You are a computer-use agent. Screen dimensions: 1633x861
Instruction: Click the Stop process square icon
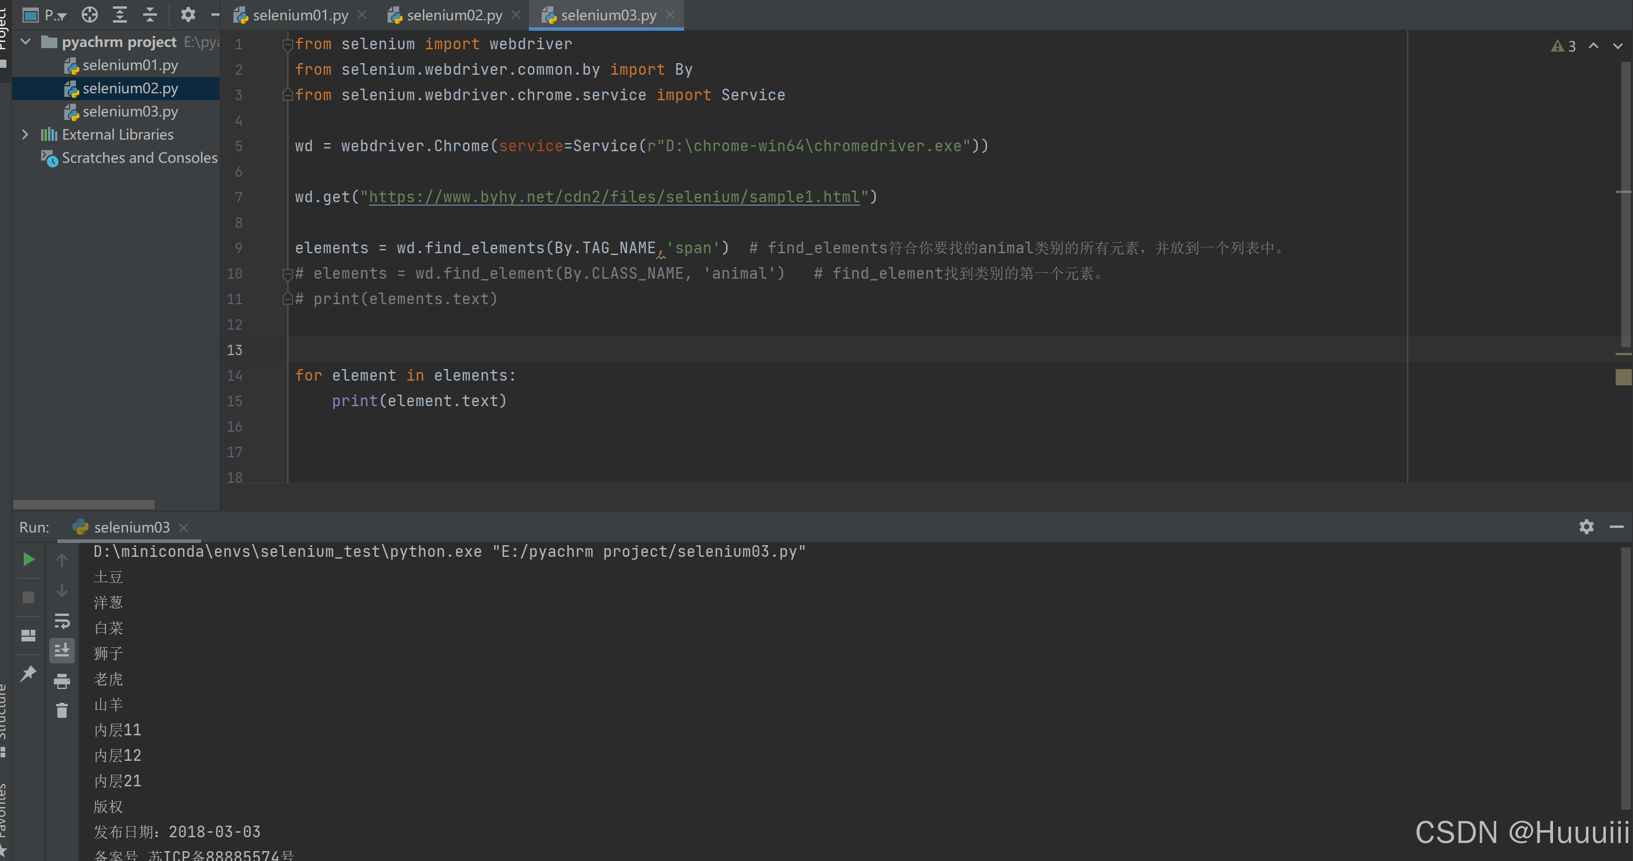(28, 597)
